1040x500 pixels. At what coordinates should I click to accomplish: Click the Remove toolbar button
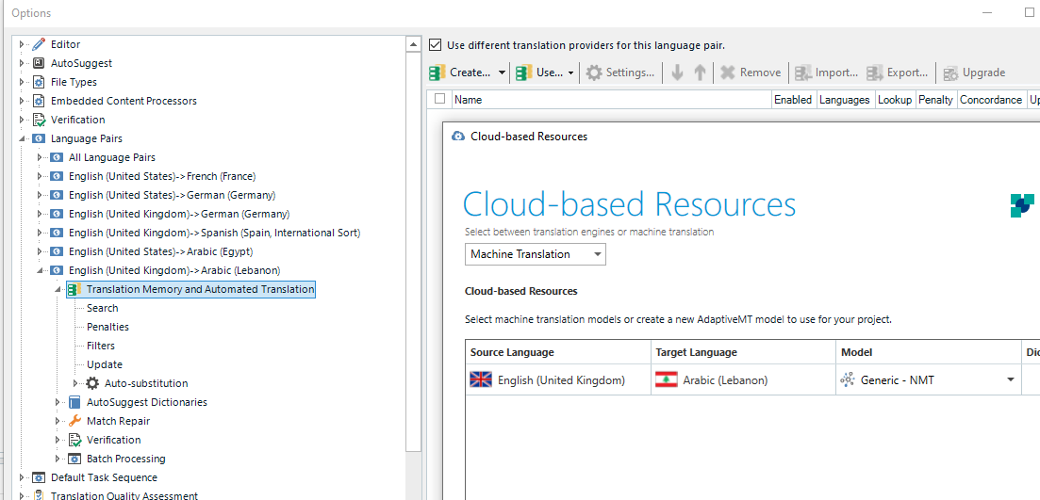click(751, 73)
